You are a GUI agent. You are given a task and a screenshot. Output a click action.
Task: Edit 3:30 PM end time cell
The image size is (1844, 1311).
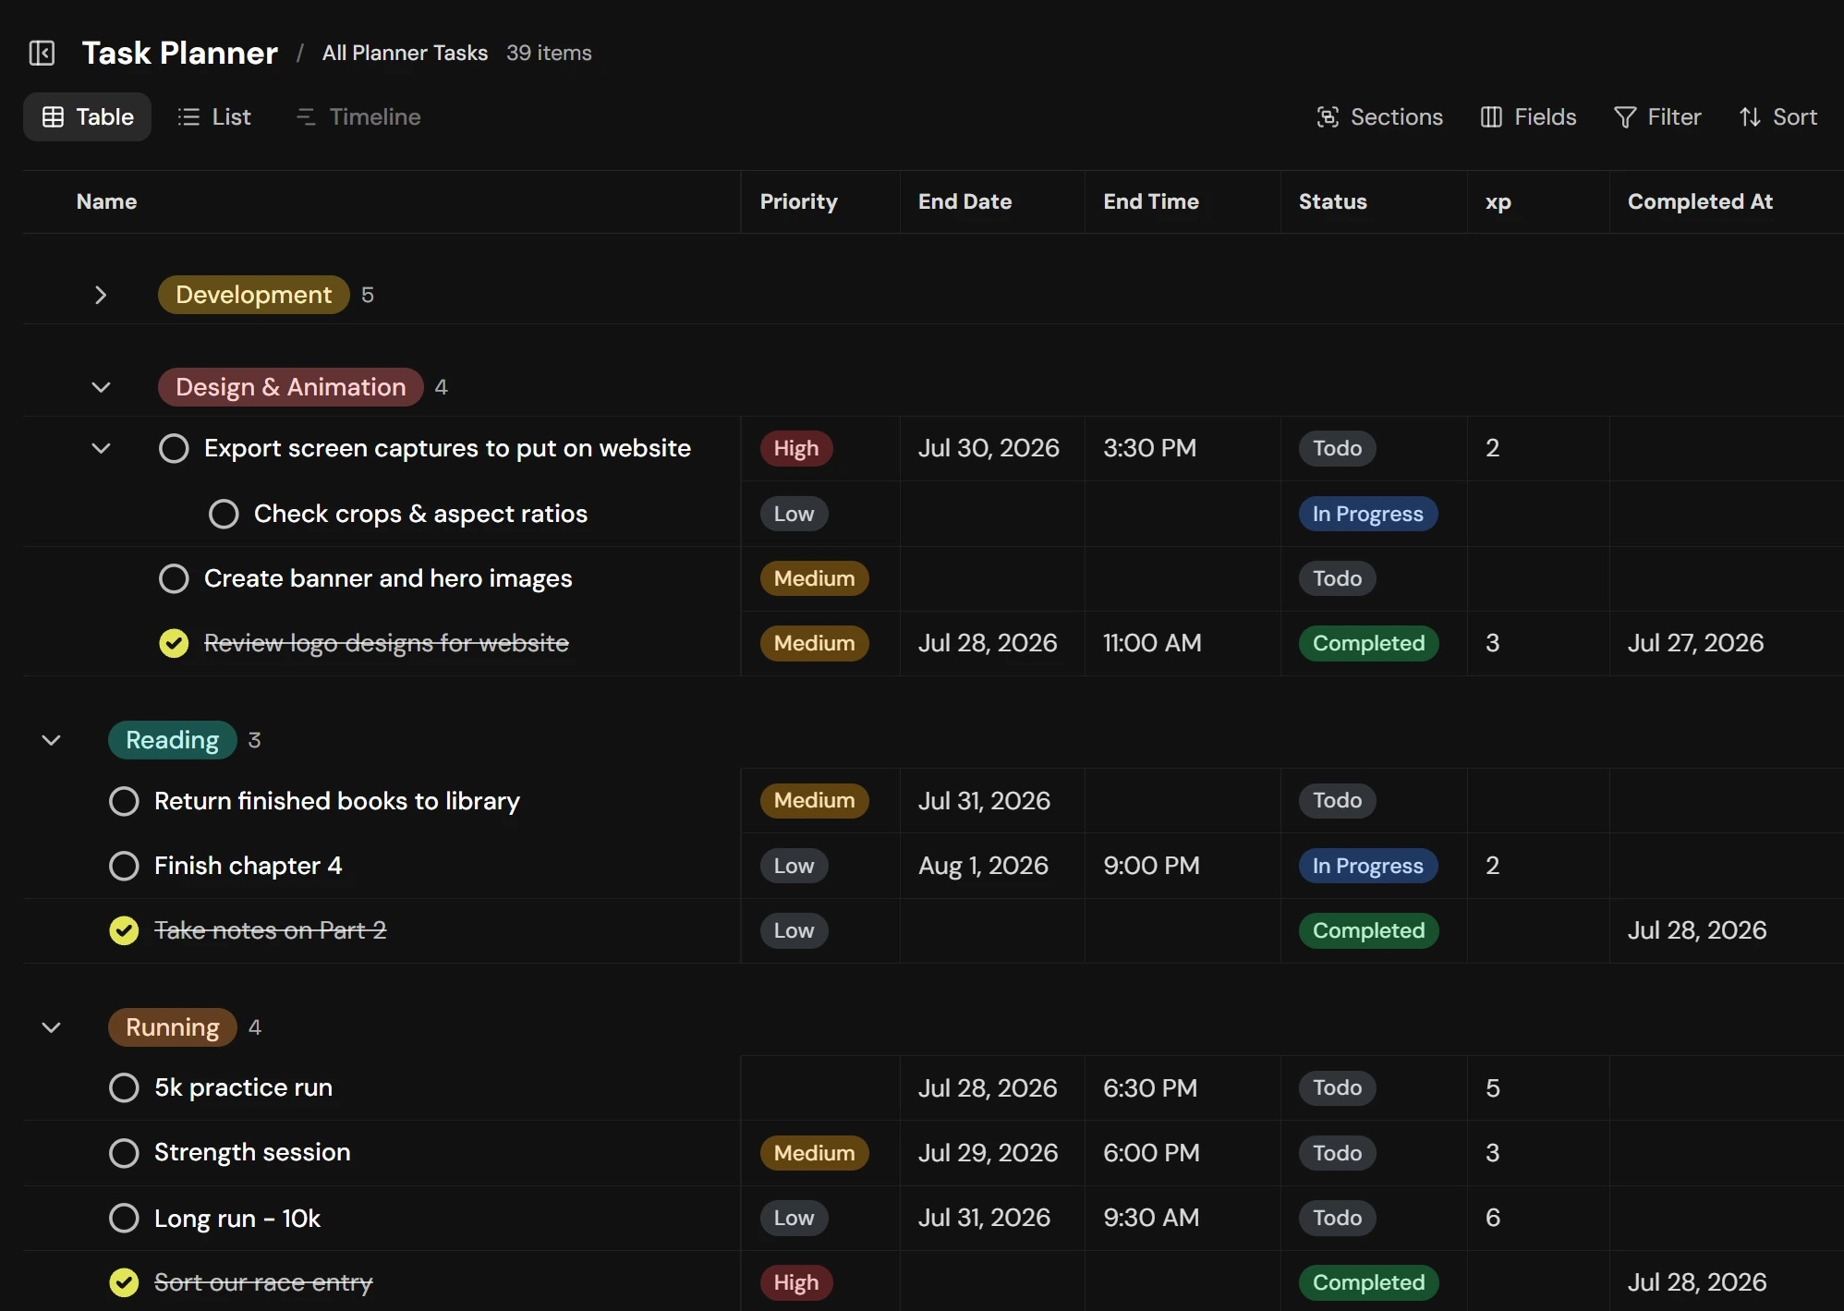[1183, 448]
